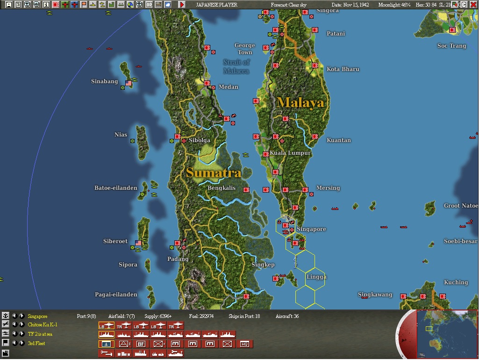The image size is (480, 360).
Task: Select the first LB bomber group button
Action: [x=106, y=325]
